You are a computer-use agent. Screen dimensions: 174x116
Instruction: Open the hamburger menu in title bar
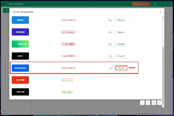(x=155, y=4)
